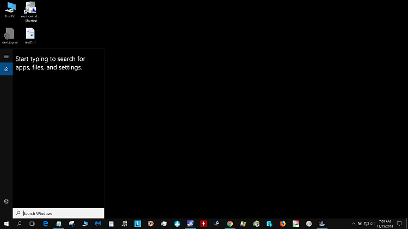Open the network status tray icon
This screenshot has width=408, height=229.
(x=366, y=224)
